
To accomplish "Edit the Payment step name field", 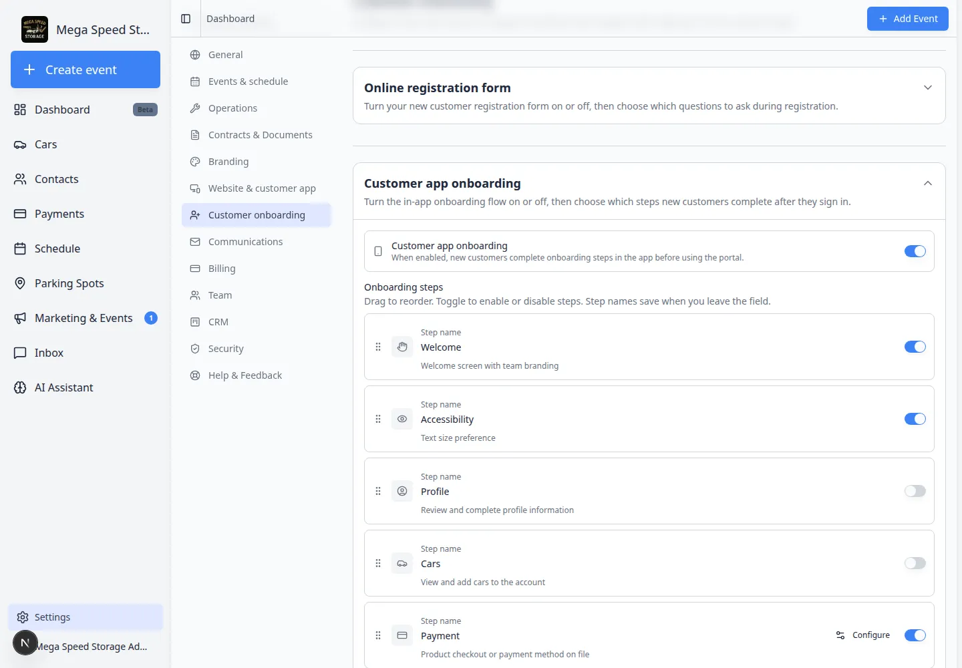I will tap(621, 636).
